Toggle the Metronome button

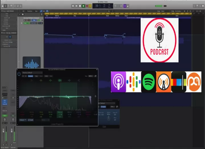[x=128, y=6]
